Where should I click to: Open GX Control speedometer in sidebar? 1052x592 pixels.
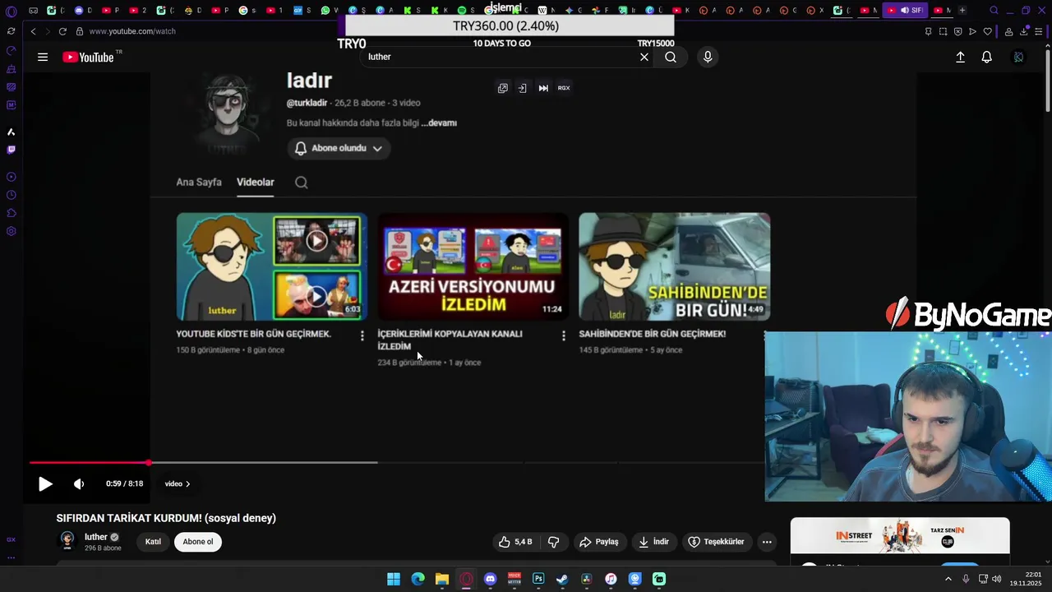(11, 51)
